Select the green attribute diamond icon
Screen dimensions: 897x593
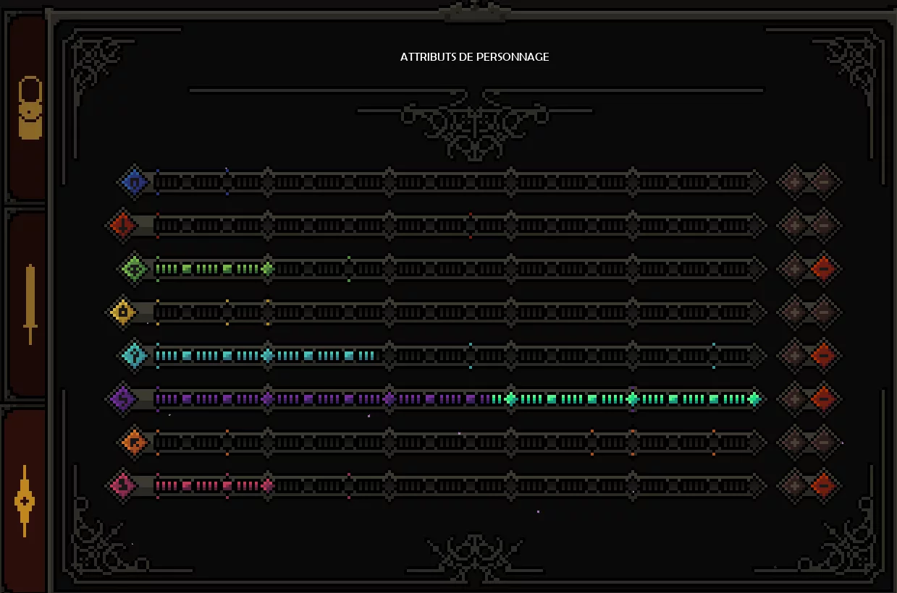coord(134,269)
